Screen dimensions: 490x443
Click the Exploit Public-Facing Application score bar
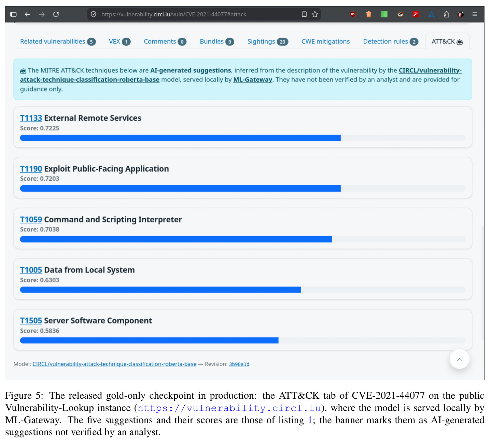pyautogui.click(x=243, y=189)
